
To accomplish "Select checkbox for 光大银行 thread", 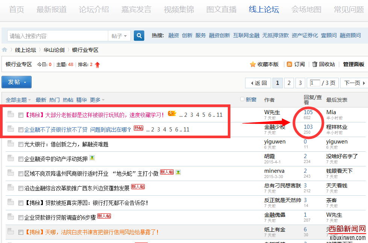I will point(21,144).
